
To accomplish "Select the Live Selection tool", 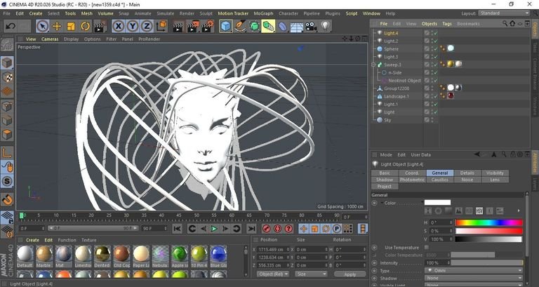I will pyautogui.click(x=42, y=26).
